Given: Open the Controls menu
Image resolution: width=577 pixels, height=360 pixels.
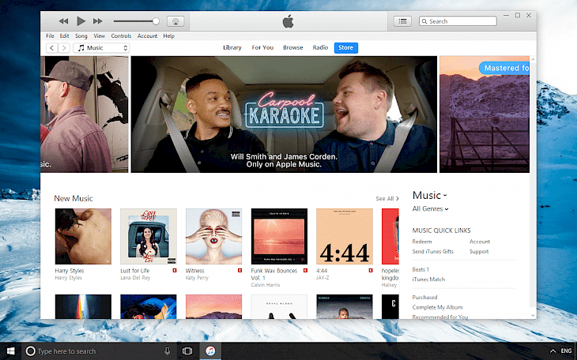Looking at the screenshot, I should [121, 36].
